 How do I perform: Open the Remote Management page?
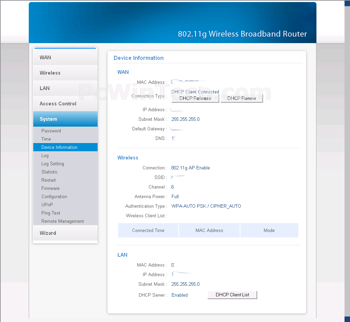click(62, 221)
